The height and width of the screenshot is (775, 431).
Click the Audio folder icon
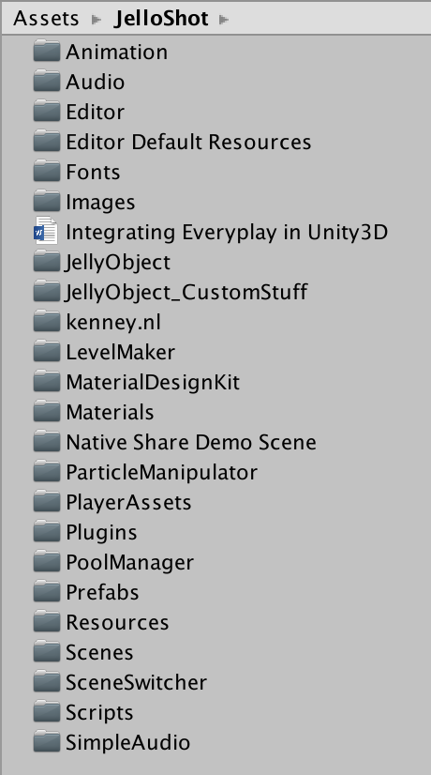(47, 81)
